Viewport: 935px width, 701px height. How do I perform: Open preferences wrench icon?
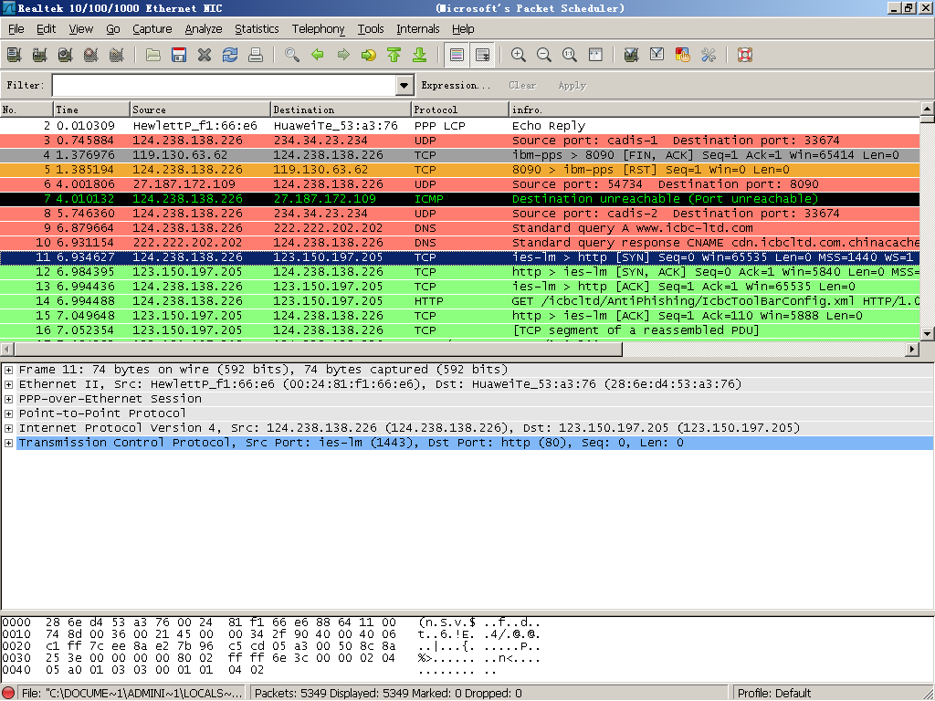(709, 55)
